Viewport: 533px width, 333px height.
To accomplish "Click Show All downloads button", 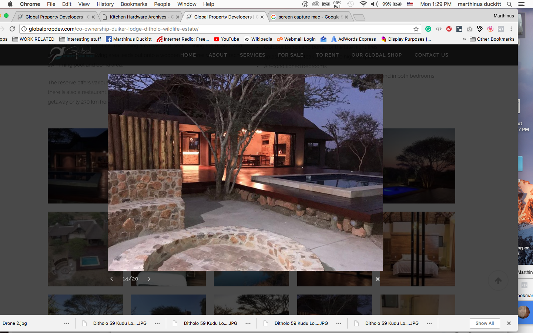I will (x=485, y=323).
